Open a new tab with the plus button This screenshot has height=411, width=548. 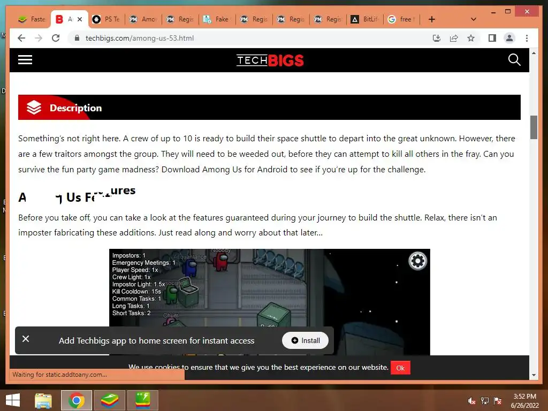[x=432, y=19]
